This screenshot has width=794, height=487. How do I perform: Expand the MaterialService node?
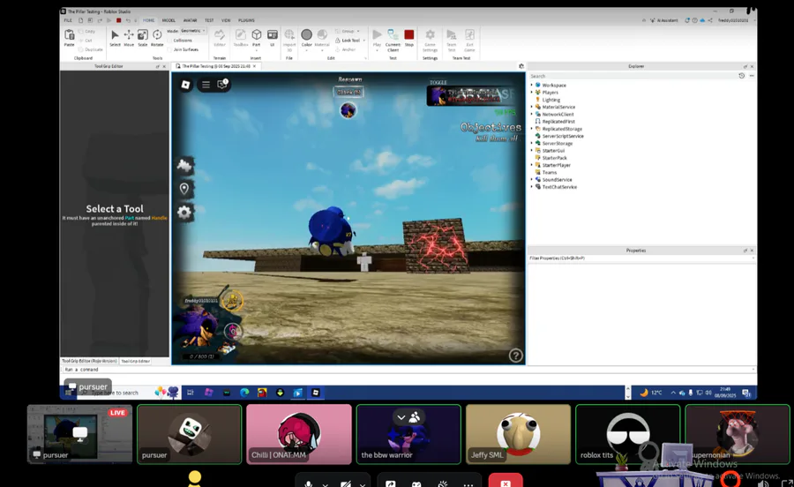click(x=532, y=107)
